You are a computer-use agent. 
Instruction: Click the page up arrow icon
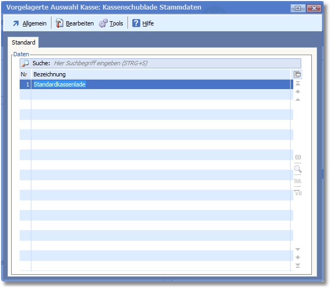click(x=298, y=92)
